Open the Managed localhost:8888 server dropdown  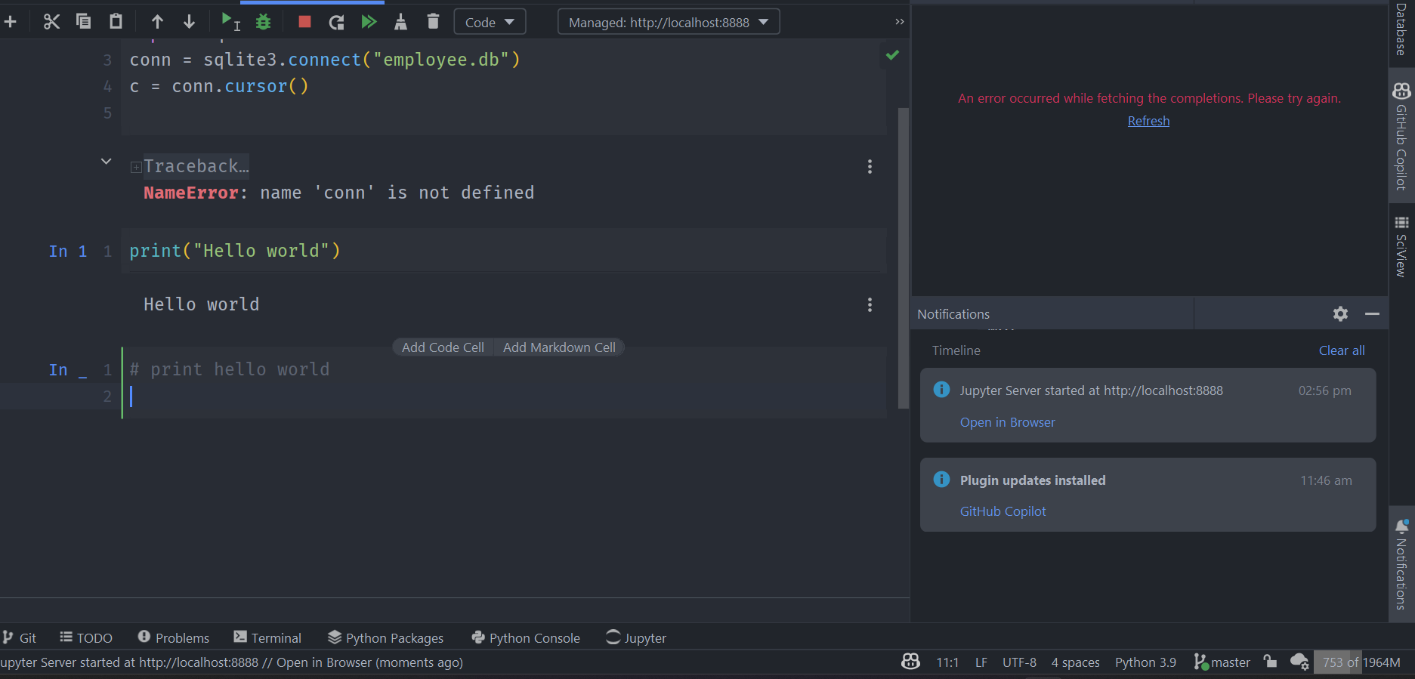(x=669, y=22)
